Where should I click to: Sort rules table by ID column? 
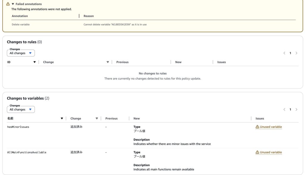35,62
